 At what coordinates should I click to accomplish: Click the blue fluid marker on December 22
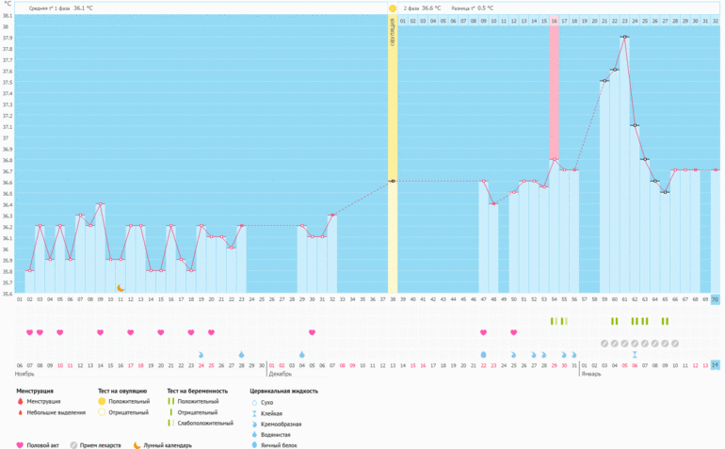[484, 355]
